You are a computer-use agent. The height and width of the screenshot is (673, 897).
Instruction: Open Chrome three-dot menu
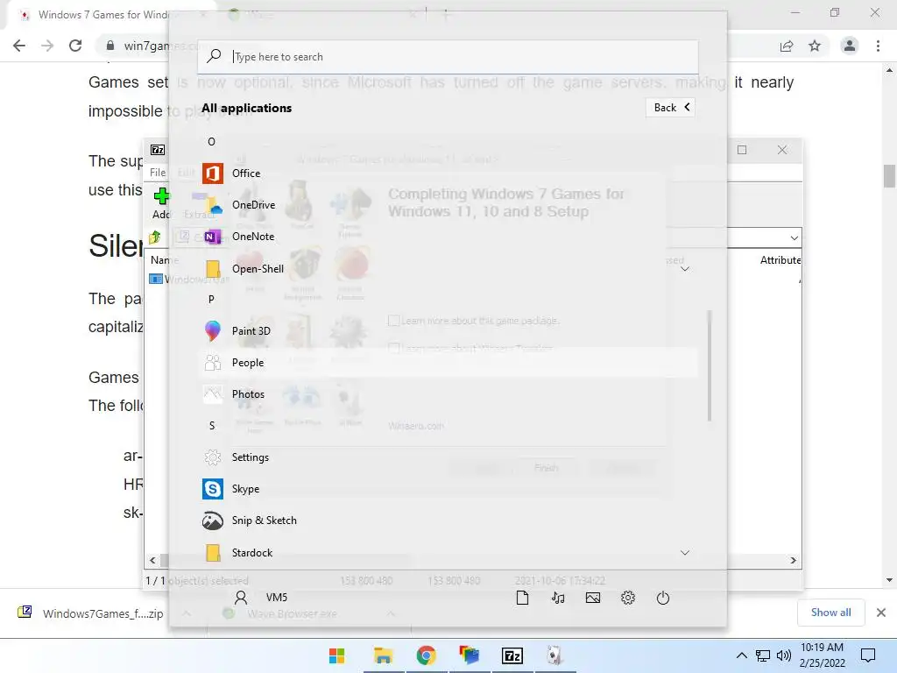(878, 46)
